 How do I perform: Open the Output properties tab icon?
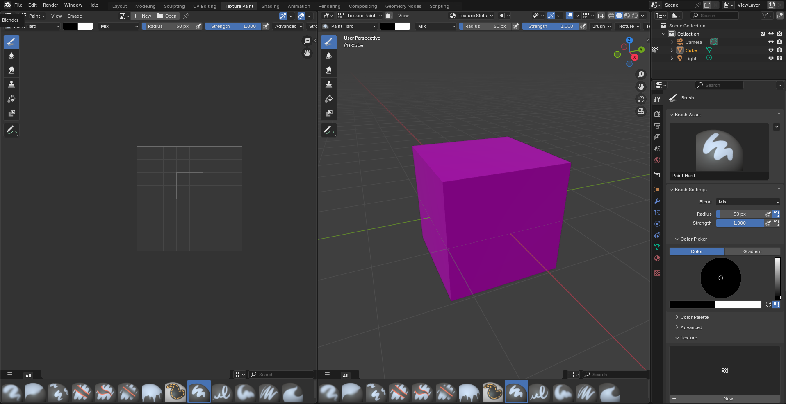point(657,125)
